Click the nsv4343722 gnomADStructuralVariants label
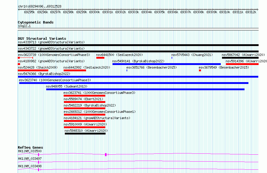The image size is (267, 173). point(51,48)
